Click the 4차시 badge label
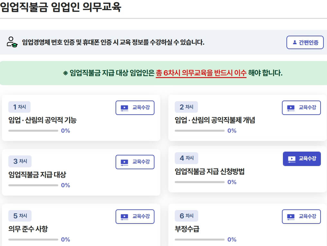The height and width of the screenshot is (246, 327). coord(186,158)
